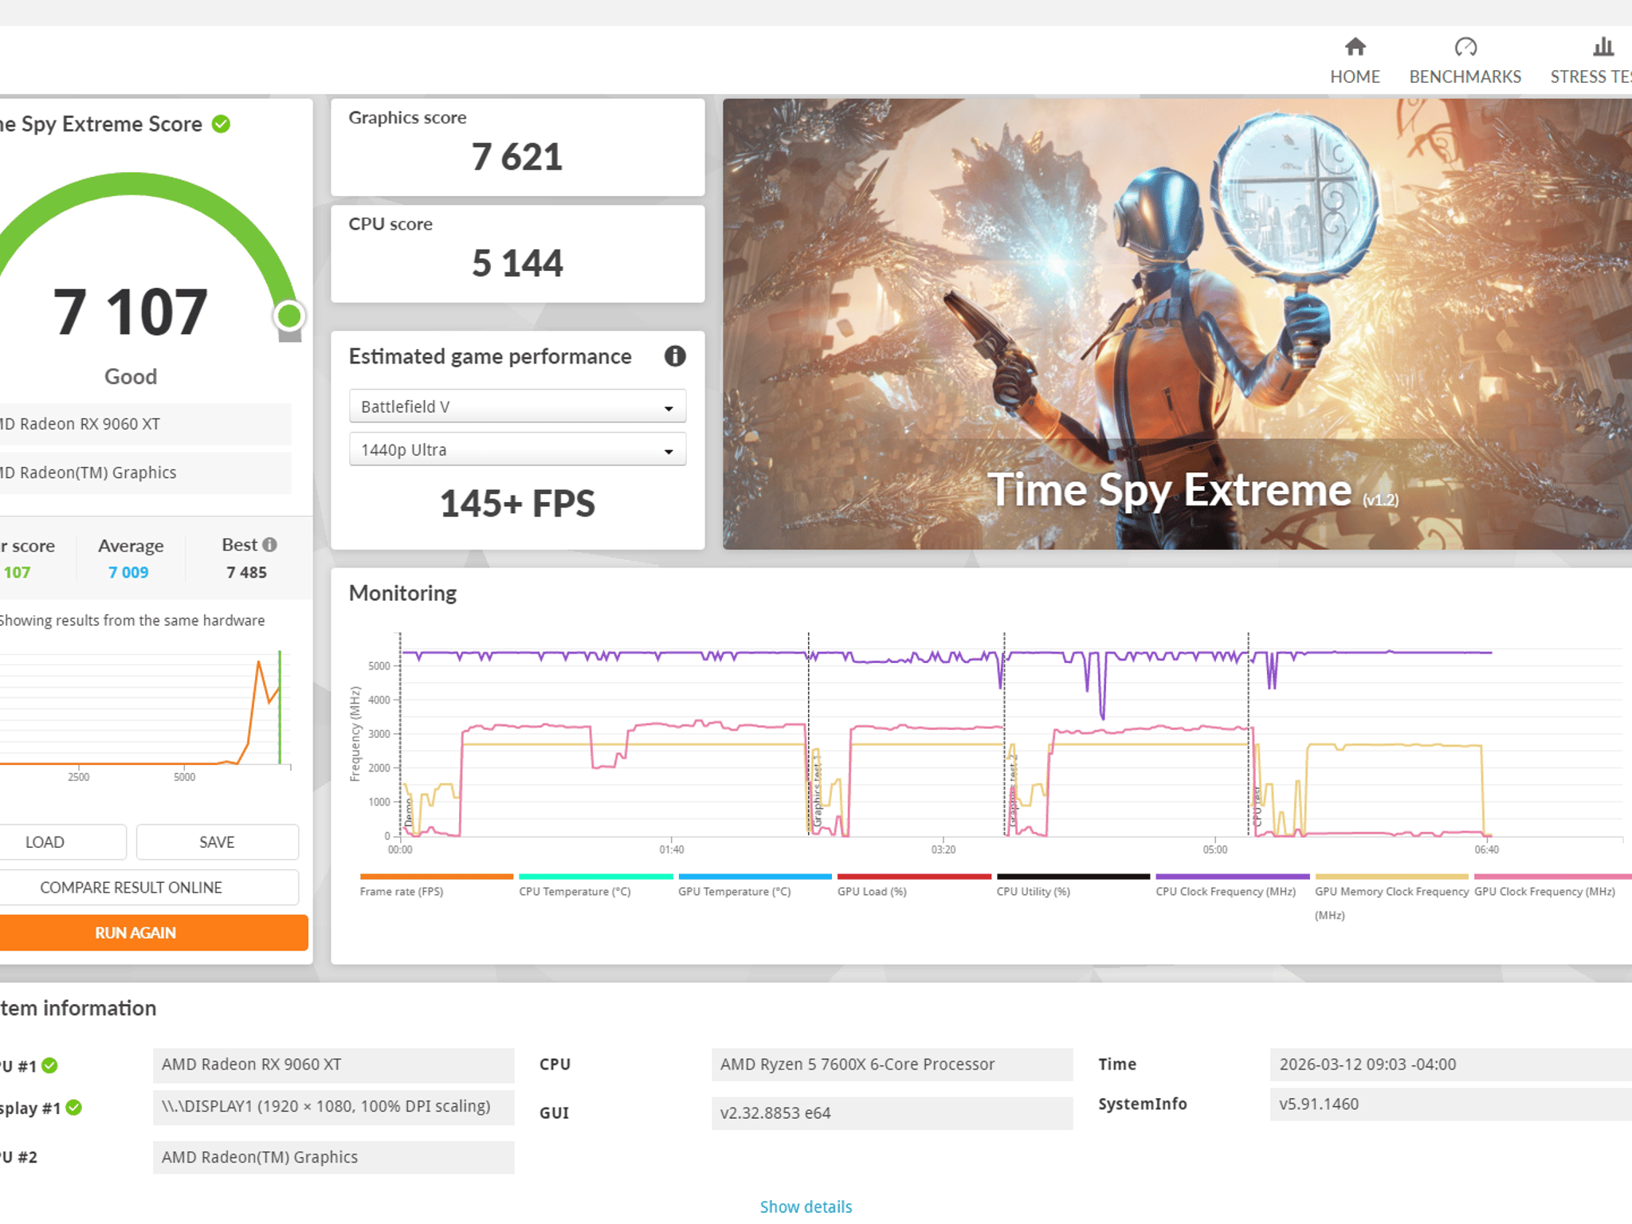Viewport: 1632px width, 1224px height.
Task: Click the CPU score value 5 144
Action: tap(517, 264)
